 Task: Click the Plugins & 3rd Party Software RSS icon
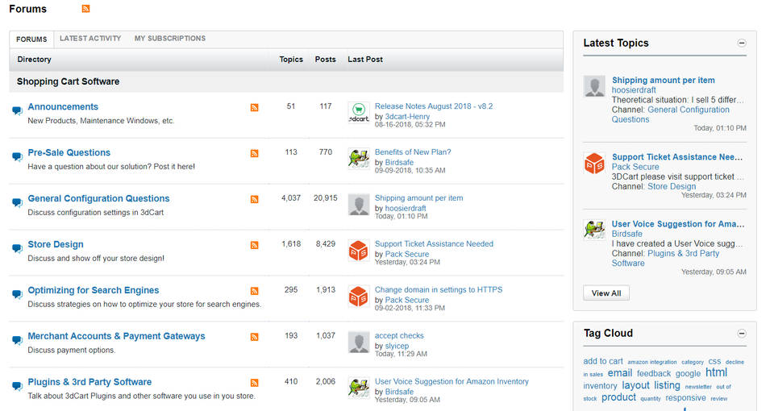point(254,383)
